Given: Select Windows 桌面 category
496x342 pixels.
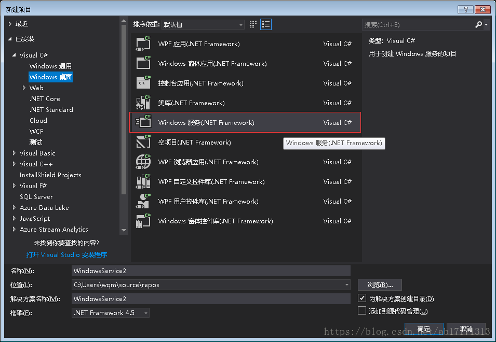Looking at the screenshot, I should [50, 77].
